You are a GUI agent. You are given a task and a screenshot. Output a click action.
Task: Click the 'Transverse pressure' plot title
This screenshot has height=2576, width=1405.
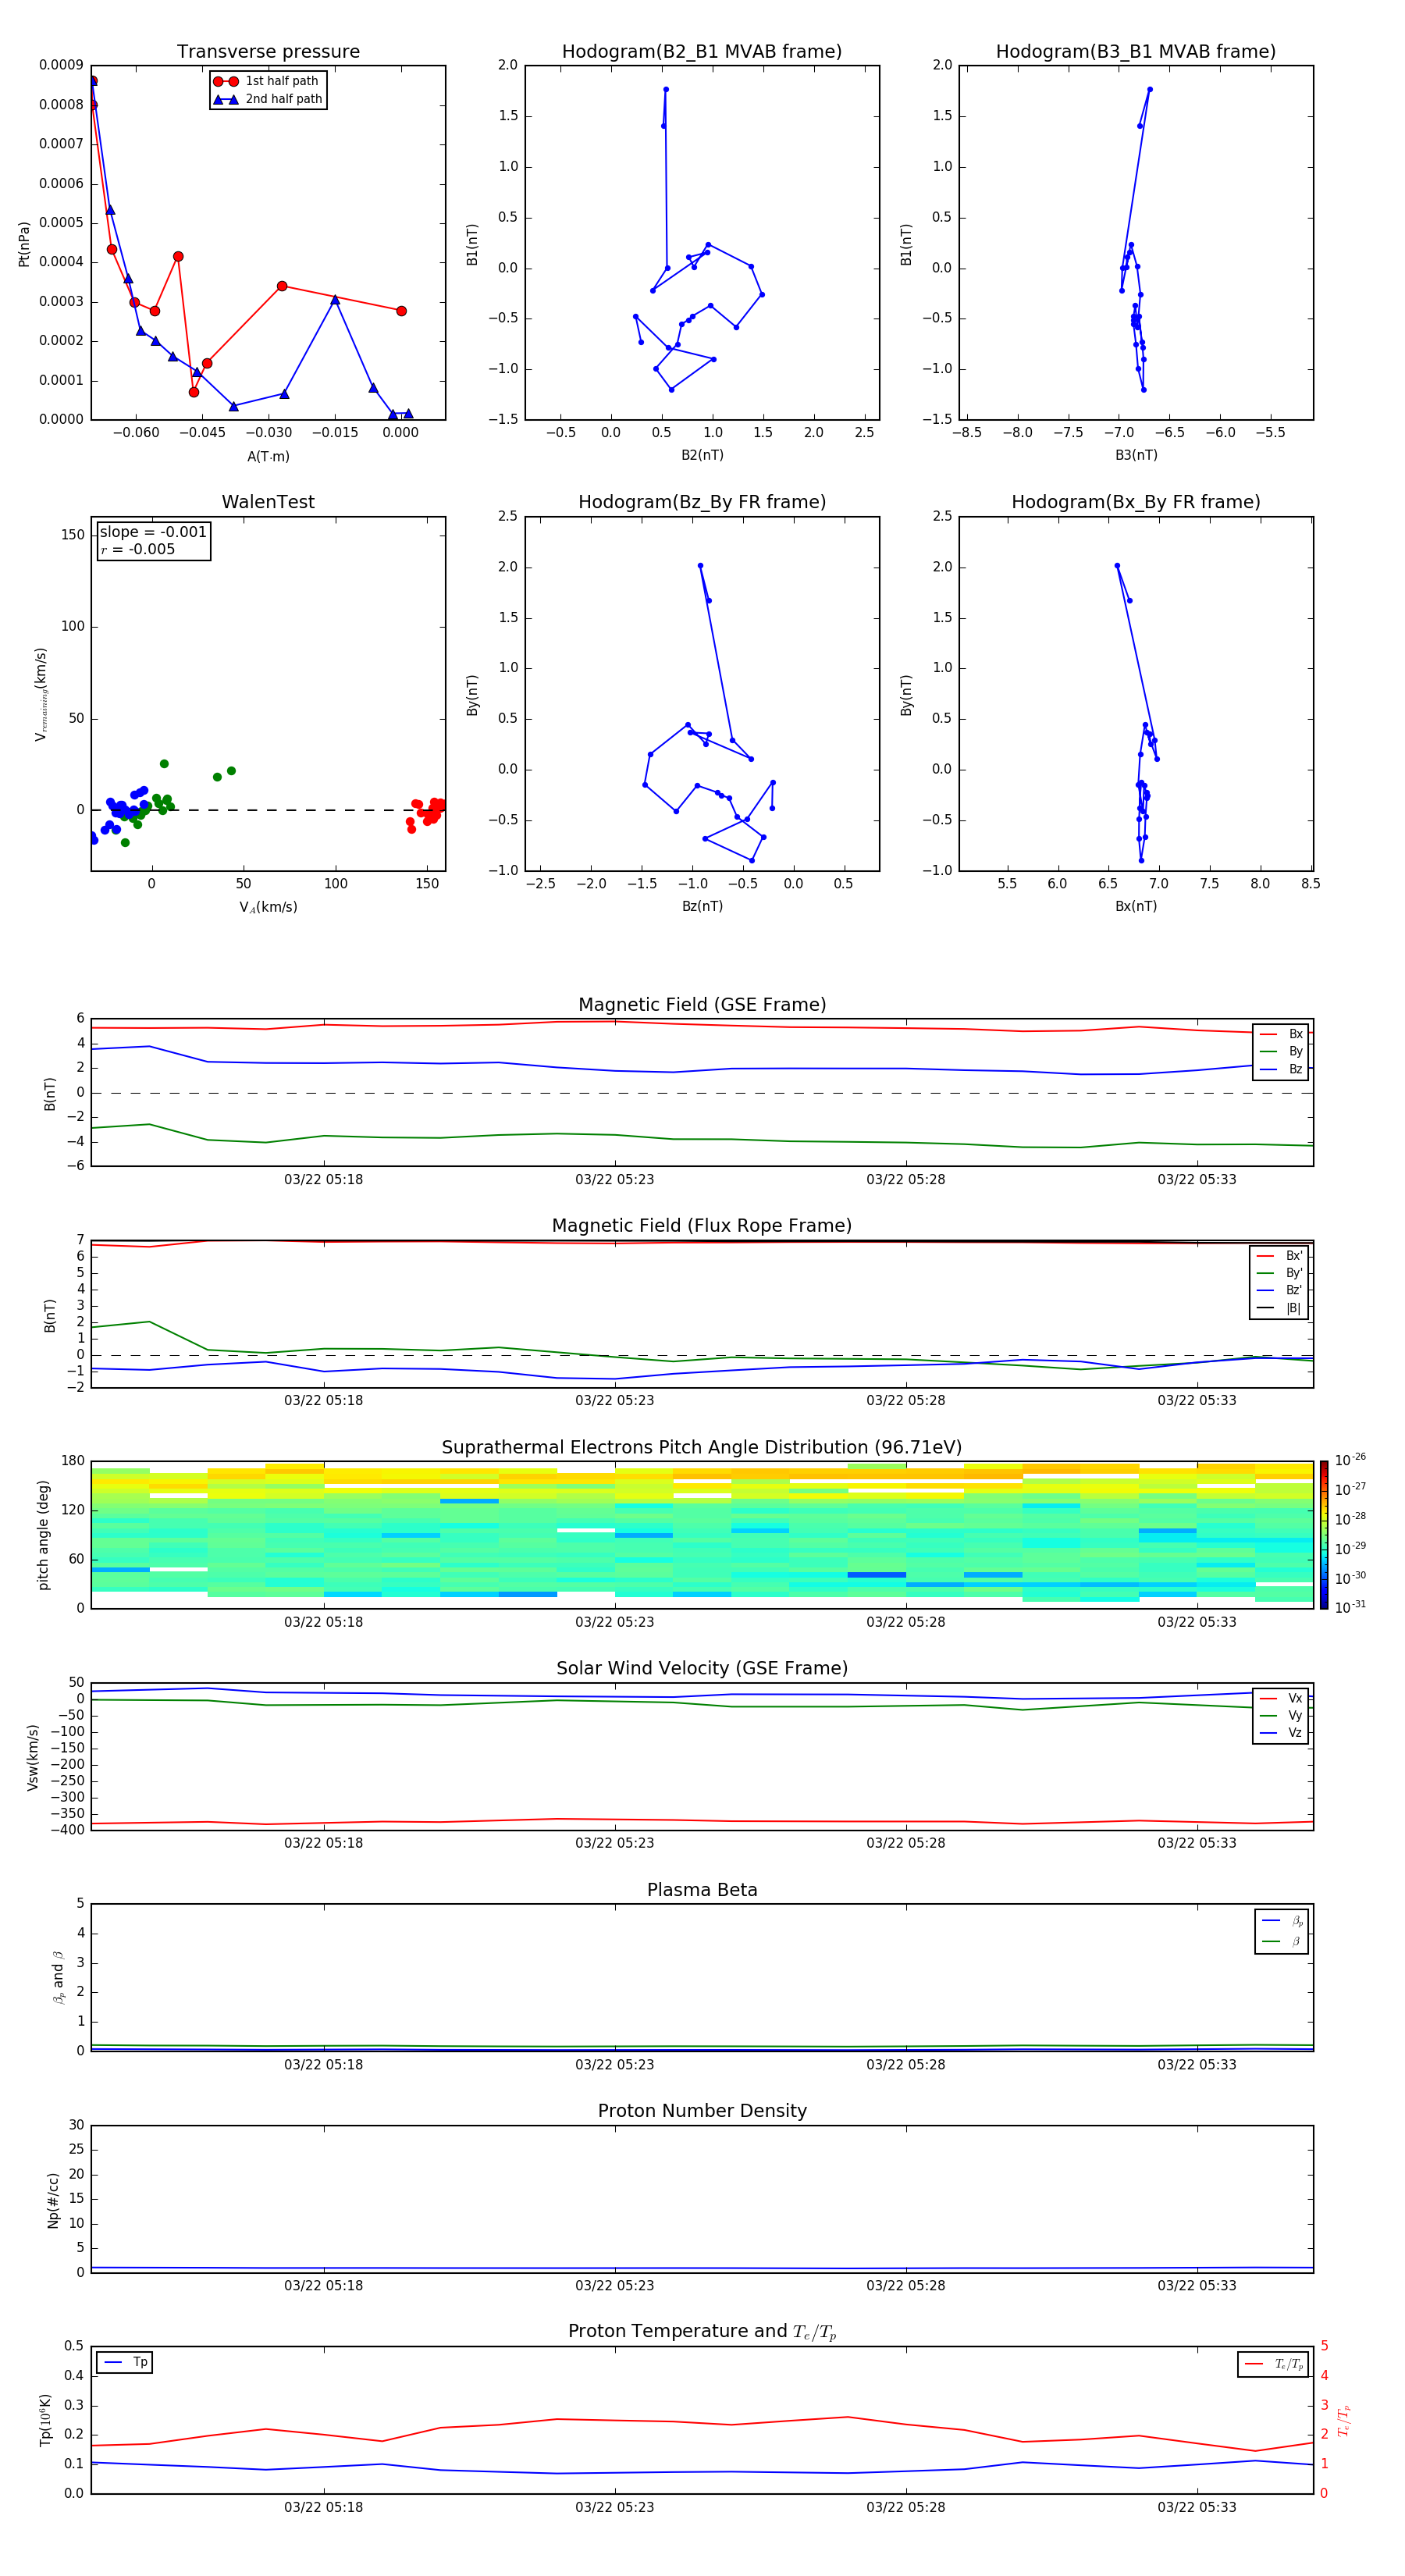pyautogui.click(x=268, y=52)
